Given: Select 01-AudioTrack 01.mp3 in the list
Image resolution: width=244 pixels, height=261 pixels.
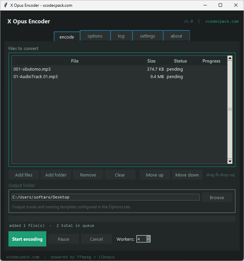Looking at the screenshot, I should 35,77.
